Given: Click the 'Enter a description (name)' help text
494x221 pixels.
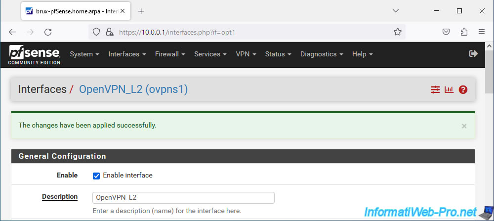Looking at the screenshot, I should pos(167,211).
